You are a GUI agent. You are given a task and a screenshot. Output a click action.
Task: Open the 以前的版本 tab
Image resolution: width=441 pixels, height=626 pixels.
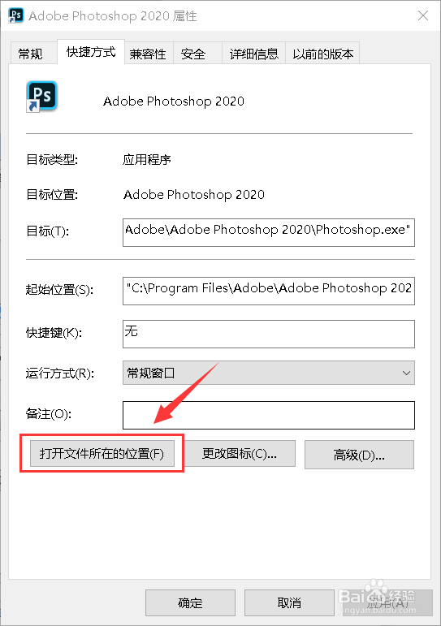pos(322,54)
